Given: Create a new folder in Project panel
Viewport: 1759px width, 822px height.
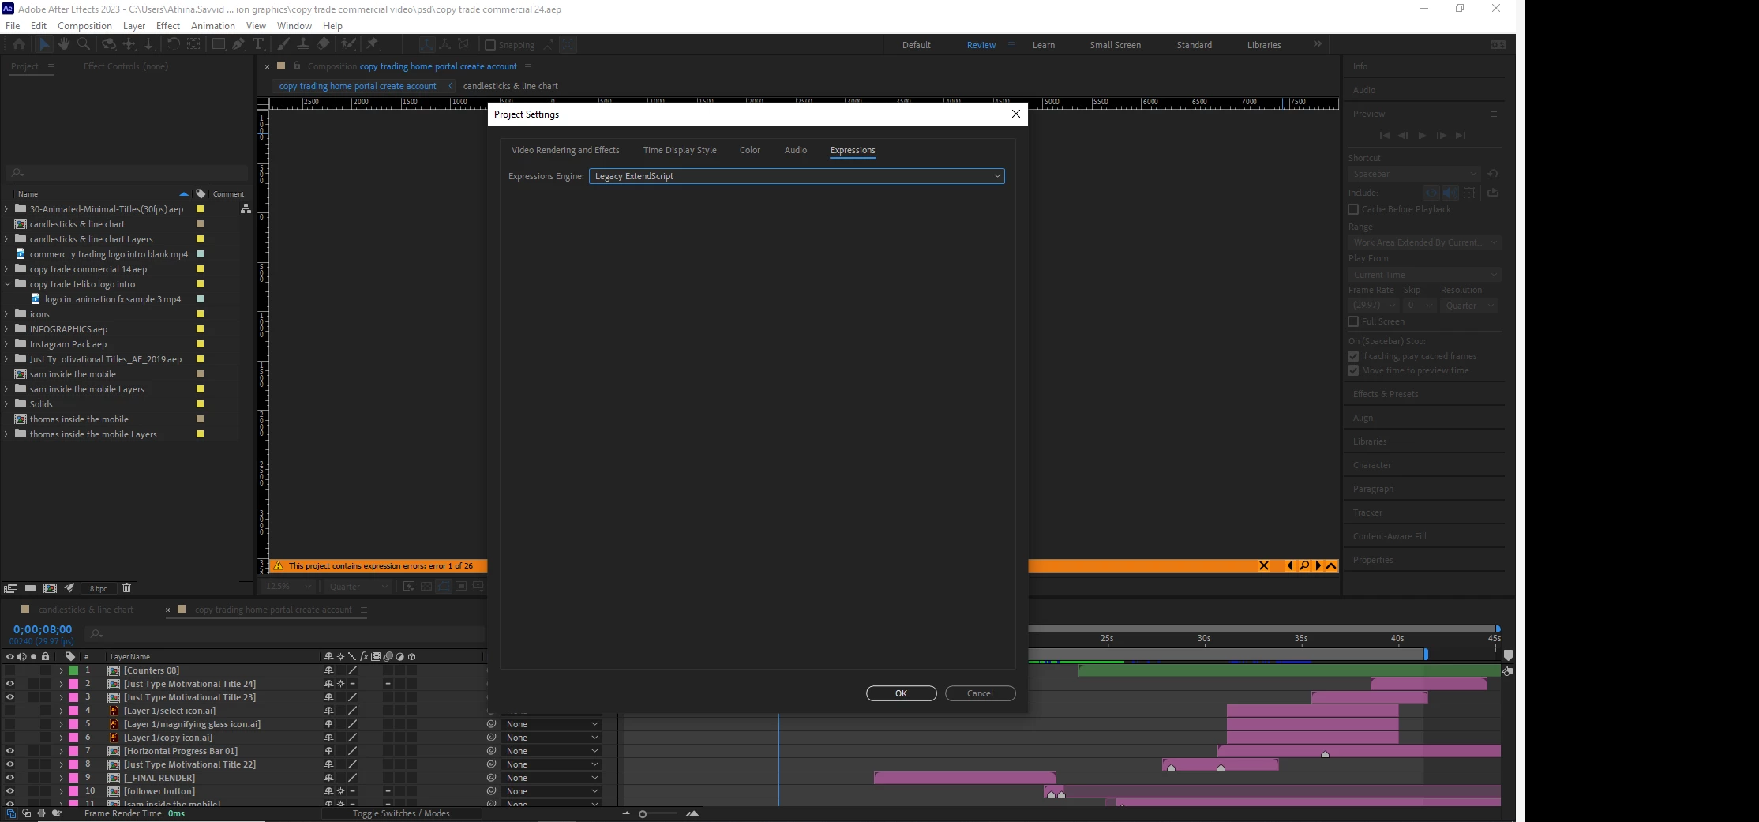Looking at the screenshot, I should coord(30,588).
